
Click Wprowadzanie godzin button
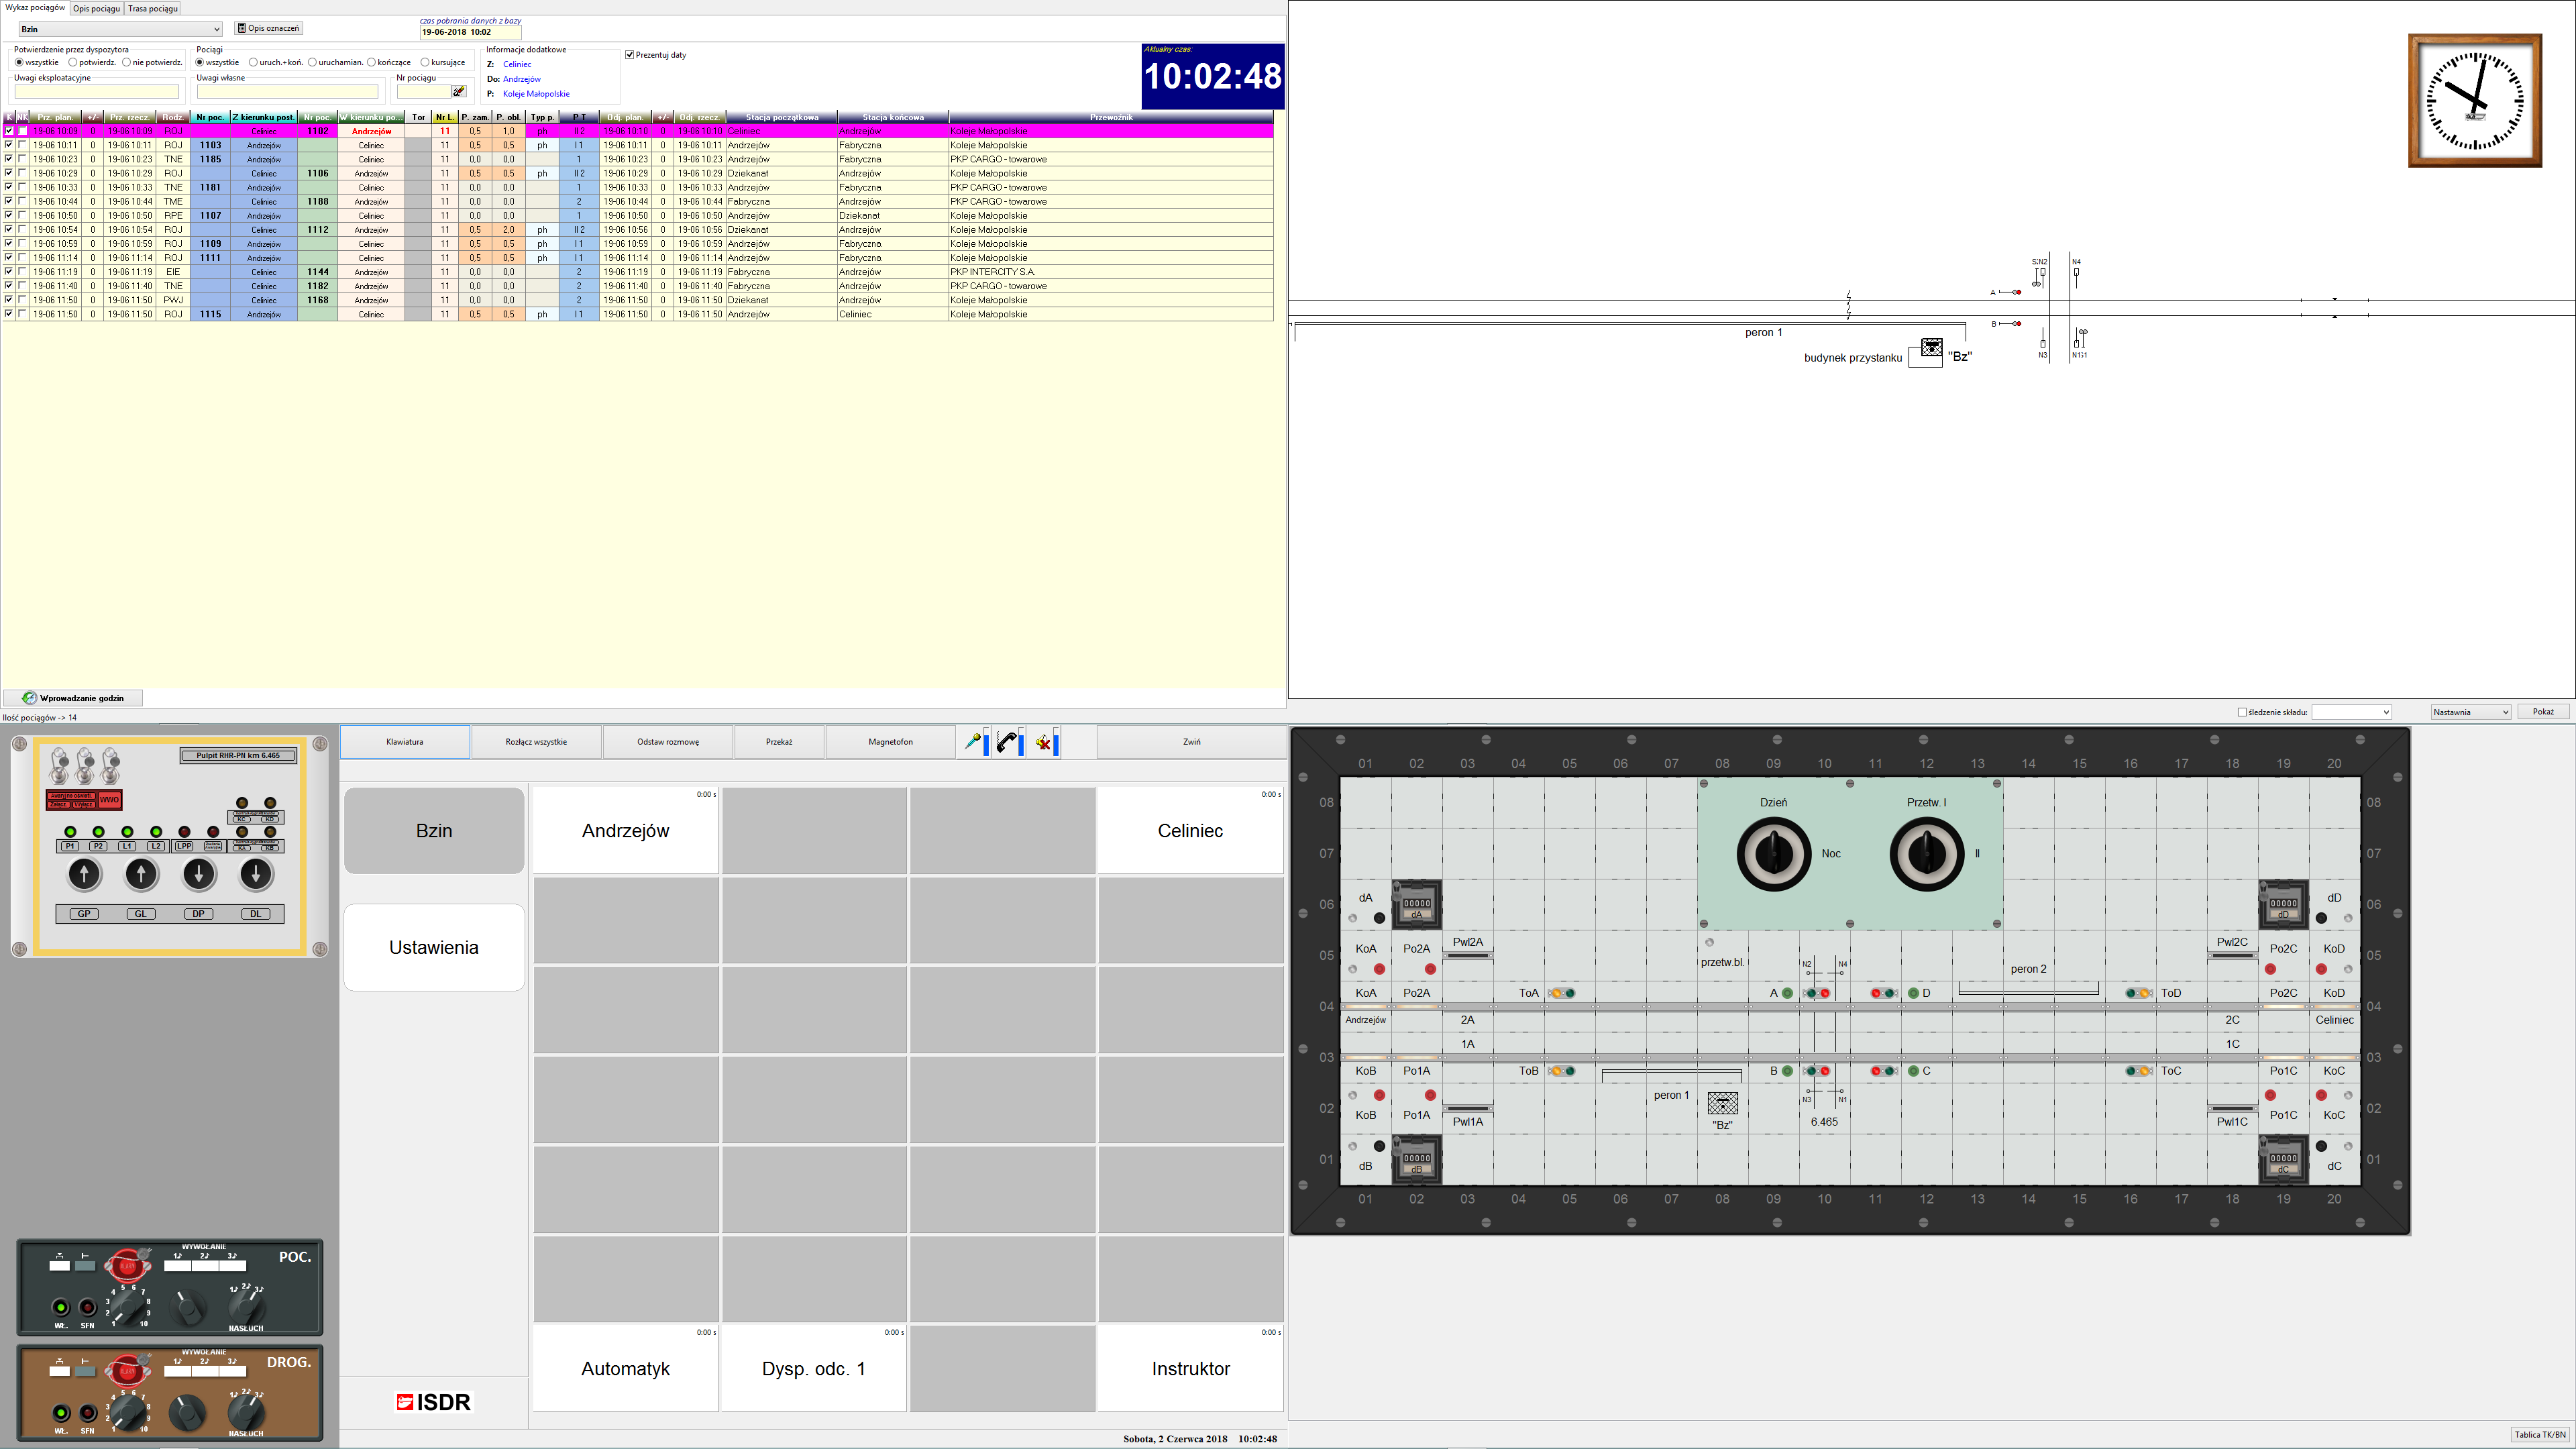pyautogui.click(x=73, y=698)
